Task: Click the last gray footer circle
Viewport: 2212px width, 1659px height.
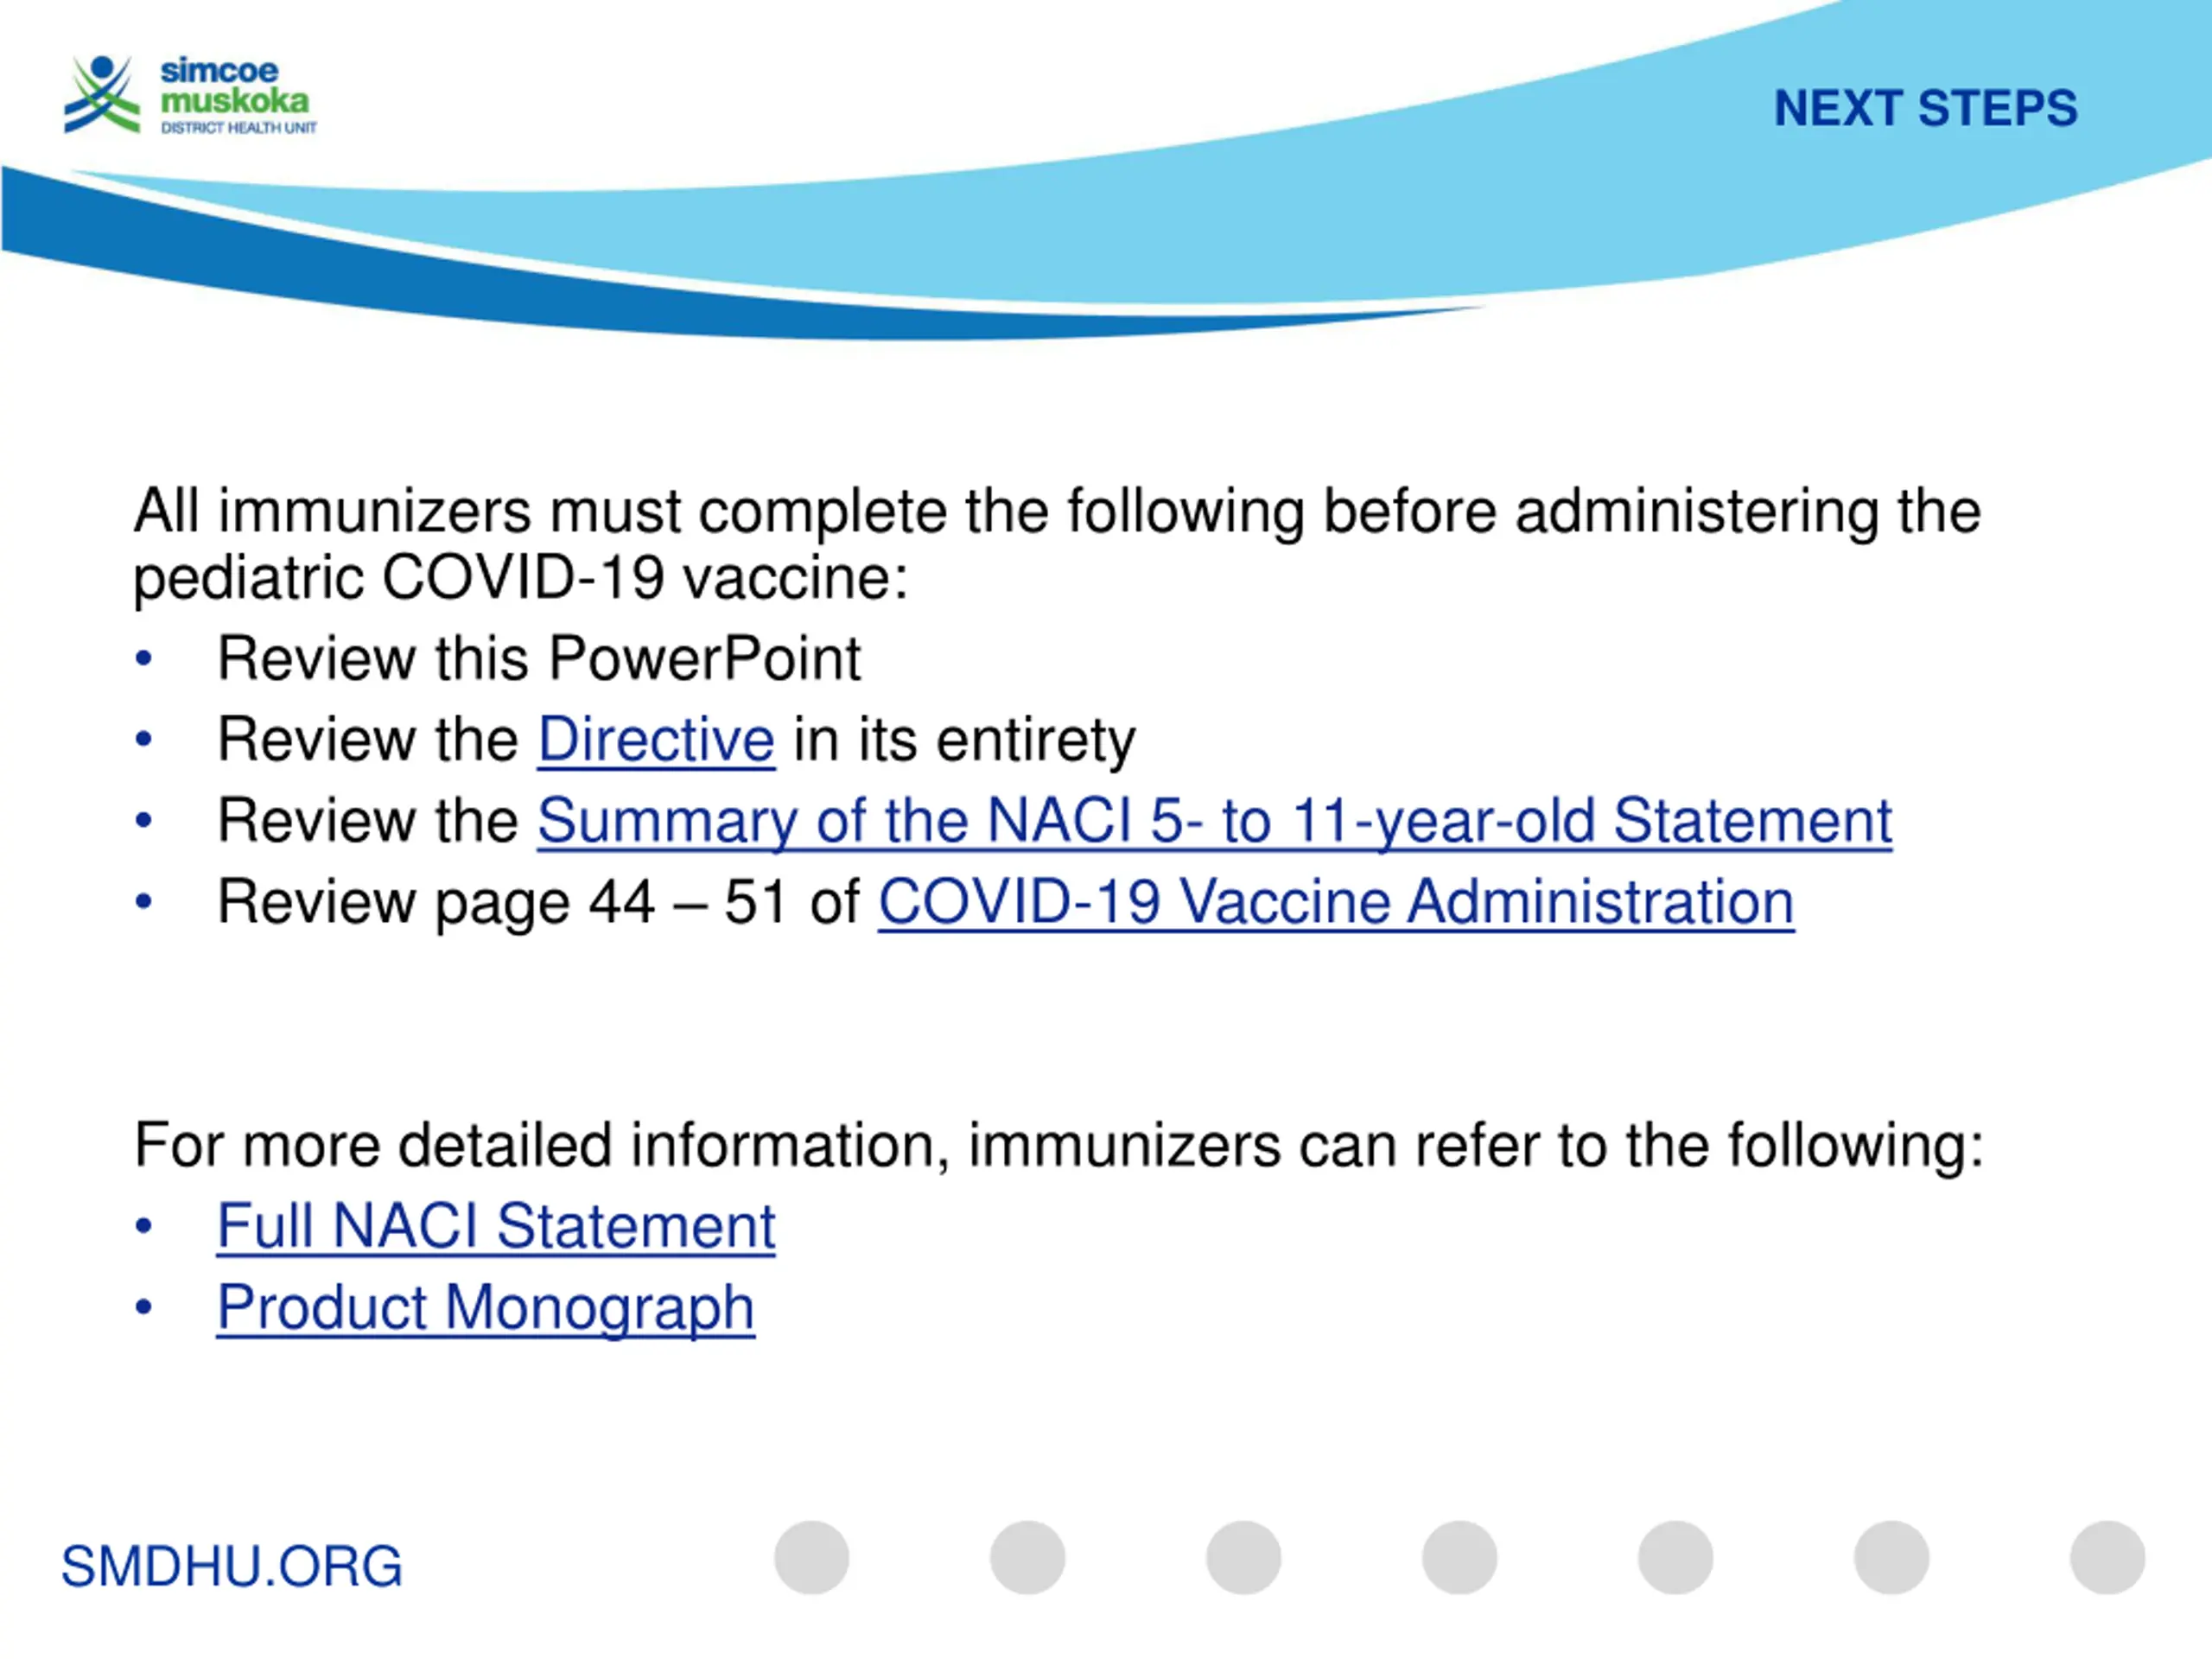Action: (x=2107, y=1557)
